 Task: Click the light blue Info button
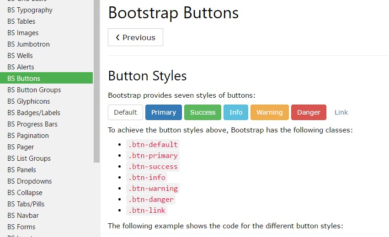[x=236, y=112]
